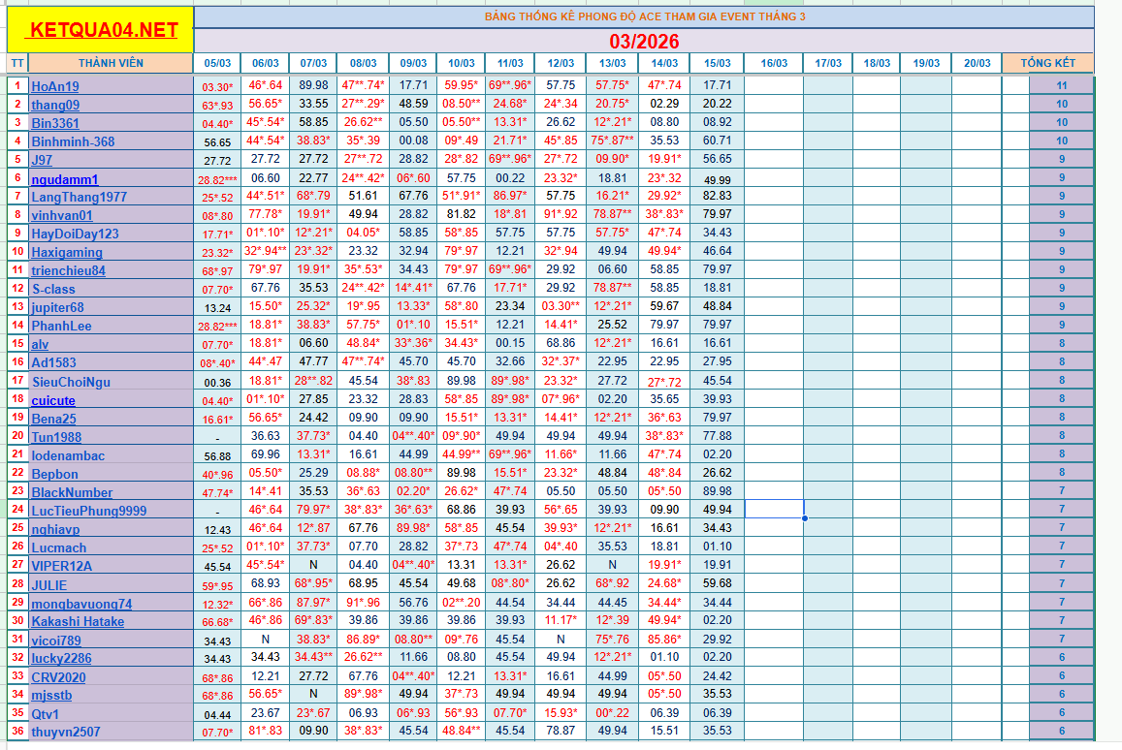
Task: Open member link thang09
Action: (x=55, y=105)
